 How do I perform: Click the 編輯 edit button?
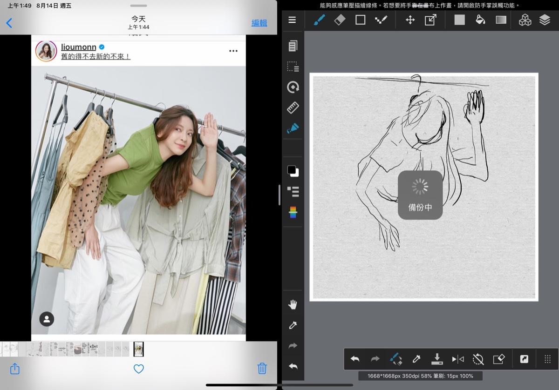(259, 23)
